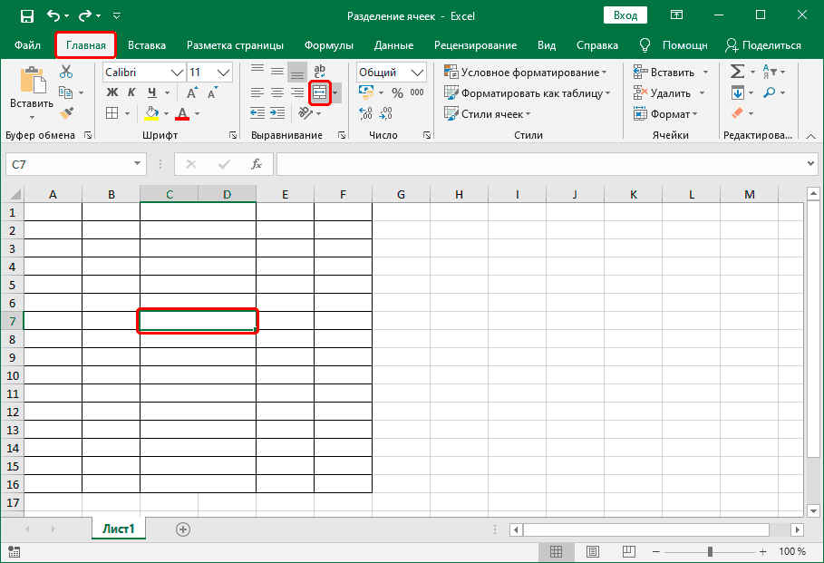Toggle italic with the К button

pos(131,92)
